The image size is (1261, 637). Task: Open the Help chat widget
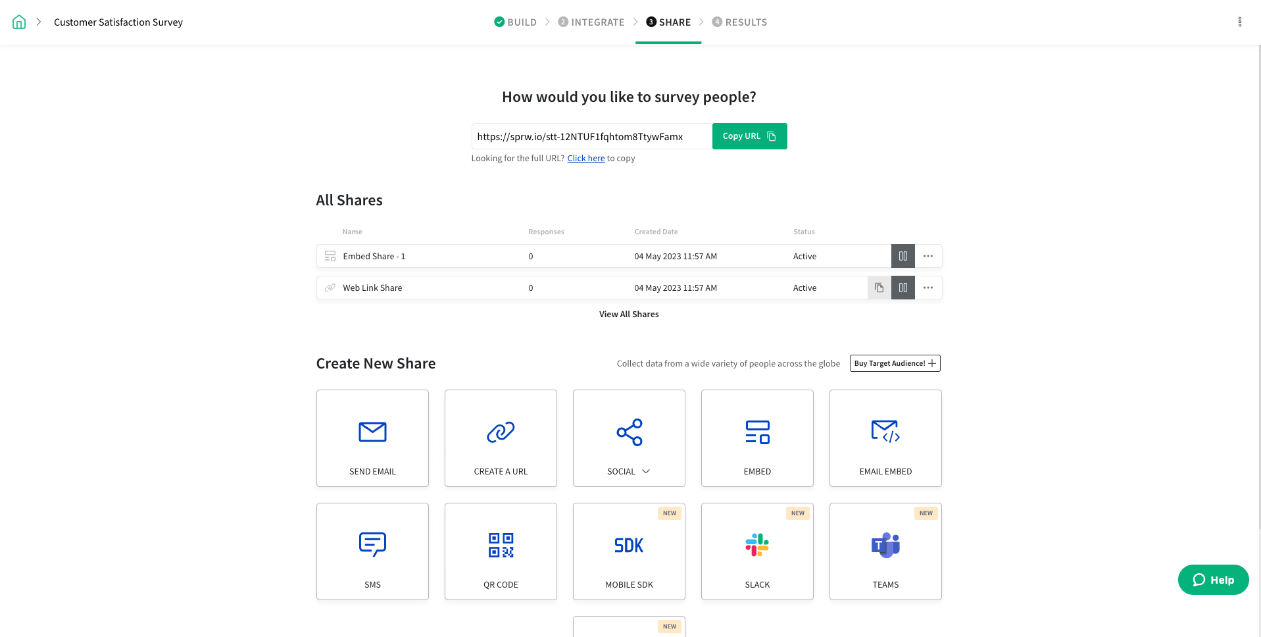[x=1213, y=580]
